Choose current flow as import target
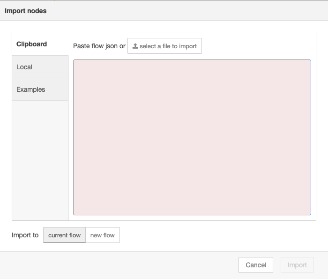 64,235
